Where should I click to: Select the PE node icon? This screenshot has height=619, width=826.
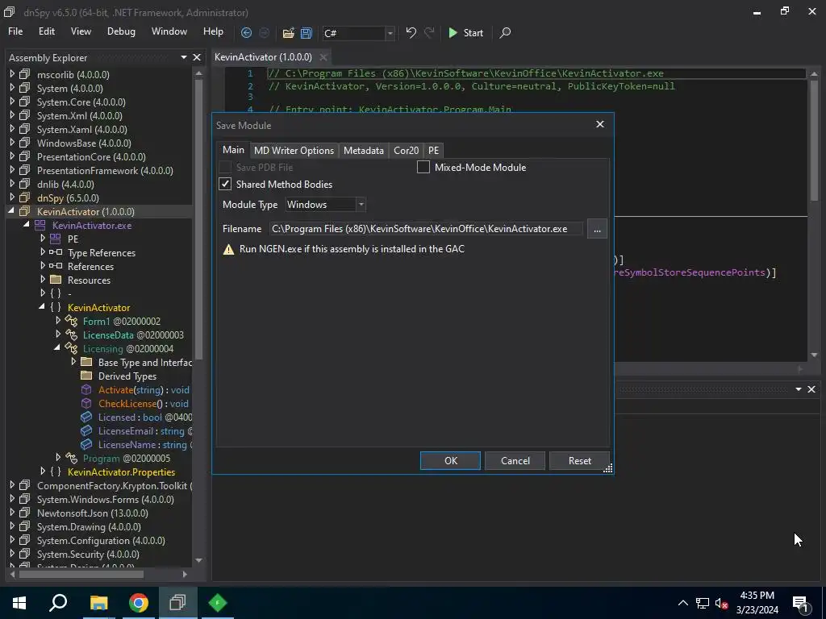(55, 239)
